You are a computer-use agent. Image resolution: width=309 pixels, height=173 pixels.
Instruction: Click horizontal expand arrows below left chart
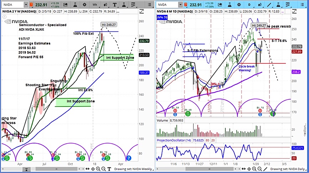[88, 169]
